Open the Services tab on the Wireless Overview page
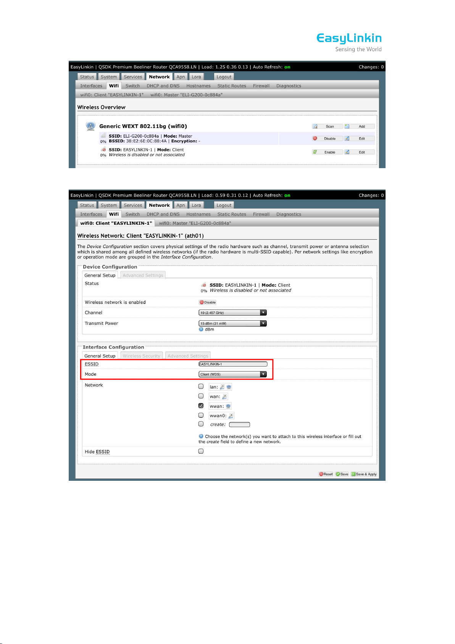Viewport: 455px width, 644px height. coord(133,77)
